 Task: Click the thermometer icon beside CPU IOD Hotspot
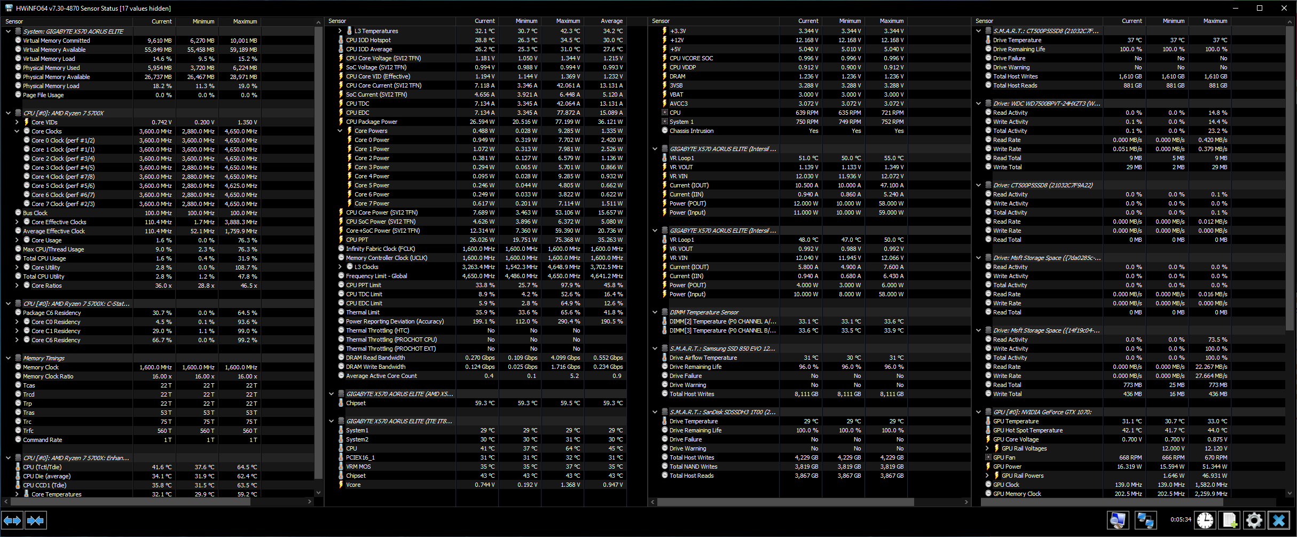[341, 40]
